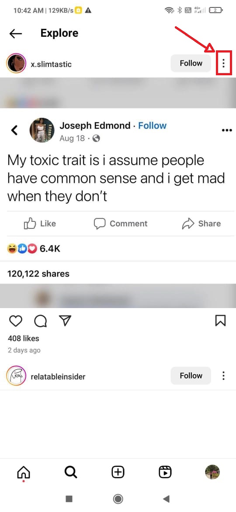Open relatableinsider username profile
This screenshot has height=512, width=236.
click(58, 376)
